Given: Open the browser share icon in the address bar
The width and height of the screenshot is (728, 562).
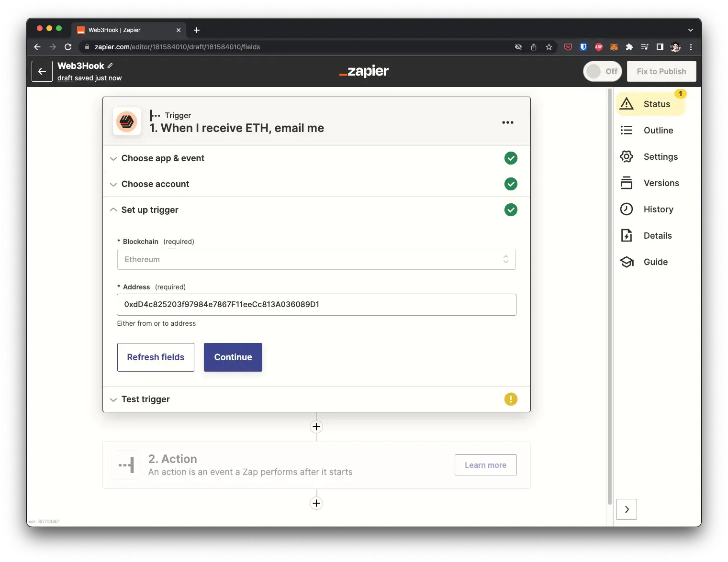Looking at the screenshot, I should click(x=534, y=47).
